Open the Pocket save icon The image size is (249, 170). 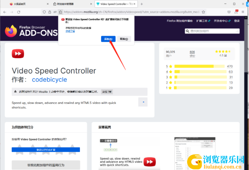click(x=229, y=12)
